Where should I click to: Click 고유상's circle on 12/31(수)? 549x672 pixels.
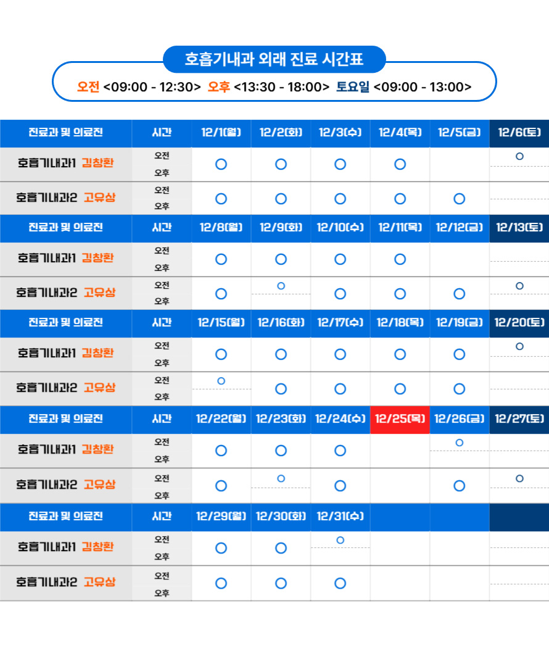point(340,583)
